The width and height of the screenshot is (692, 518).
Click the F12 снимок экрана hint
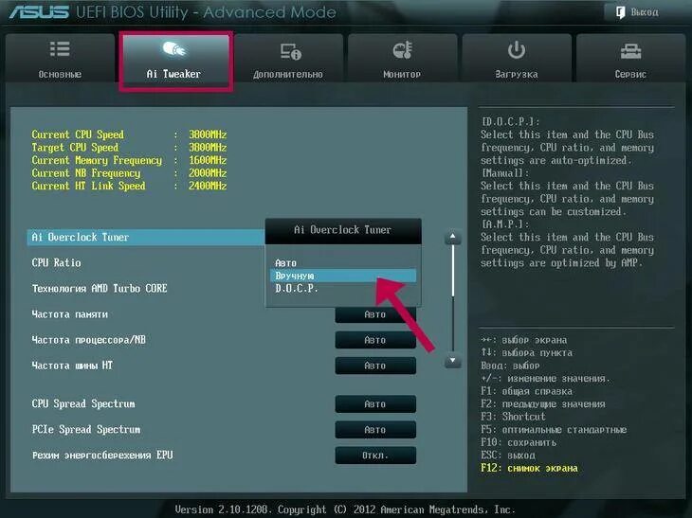(529, 468)
